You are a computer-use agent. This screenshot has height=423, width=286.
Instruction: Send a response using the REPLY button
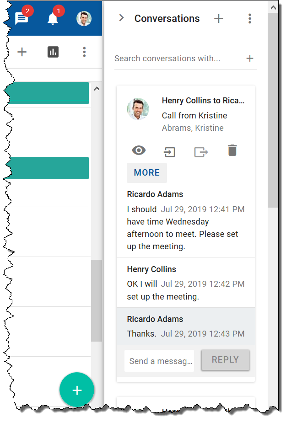click(225, 360)
